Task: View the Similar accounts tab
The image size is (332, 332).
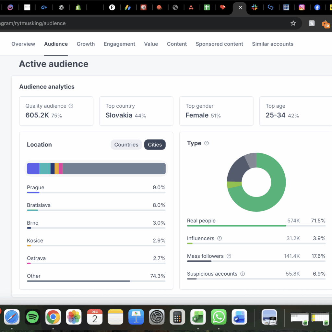Action: coord(272,44)
